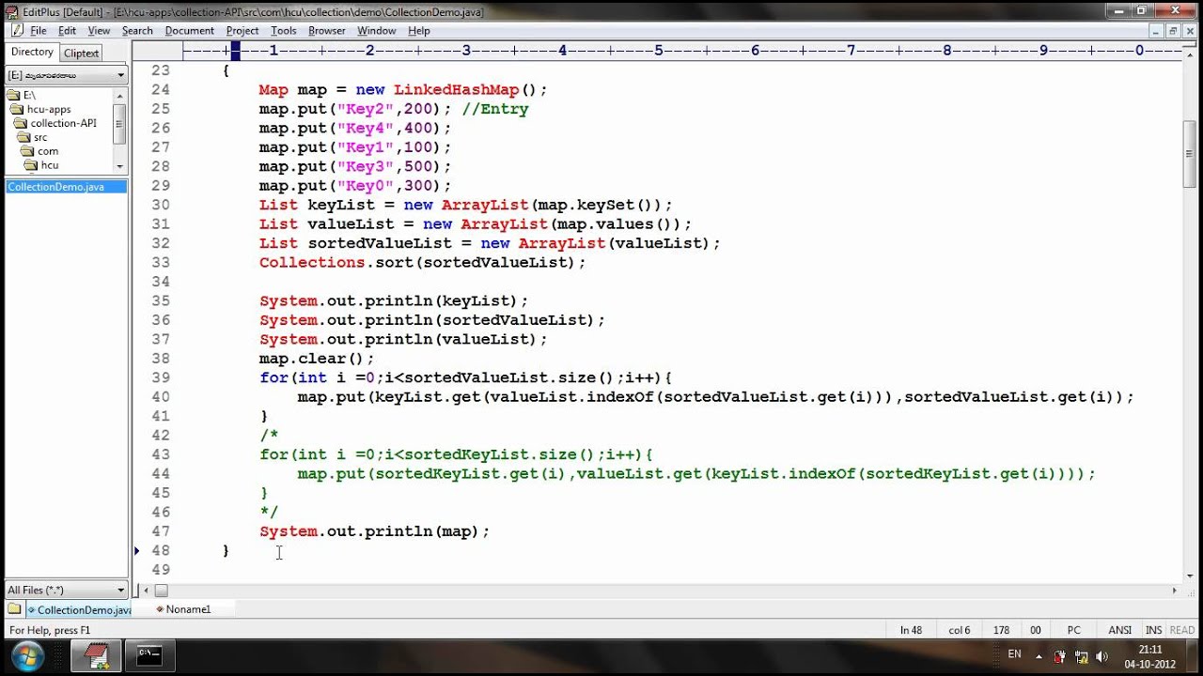This screenshot has width=1203, height=676.
Task: Click the volume speaker tray icon
Action: [x=1101, y=656]
